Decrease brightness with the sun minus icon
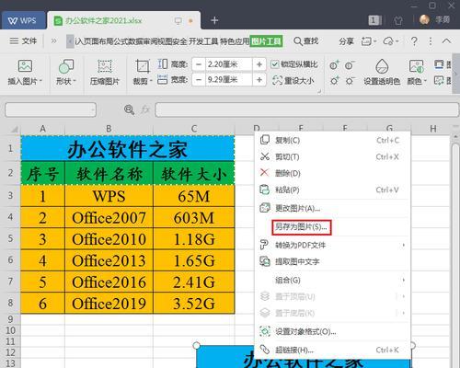 [350, 80]
